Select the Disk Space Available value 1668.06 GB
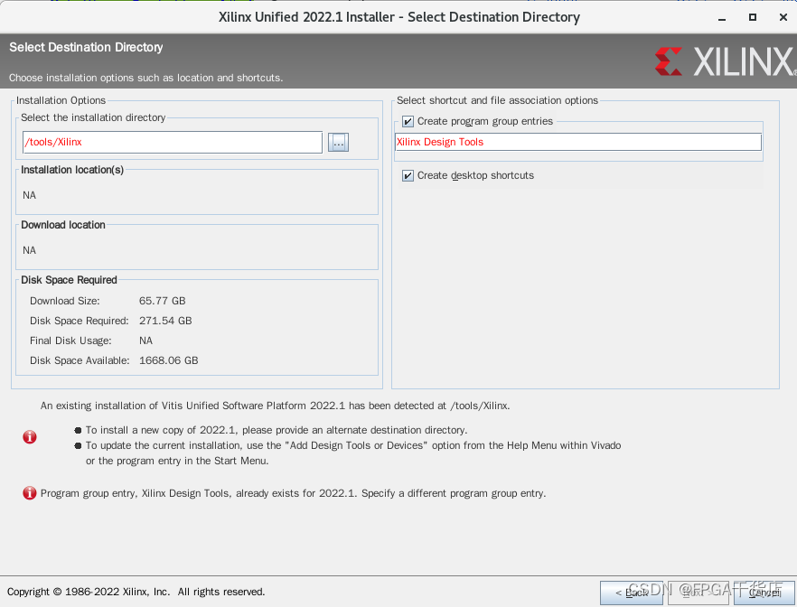 [168, 360]
